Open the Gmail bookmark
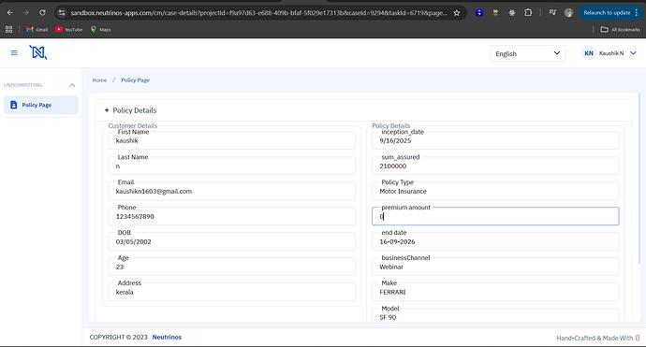646x347 pixels. pos(37,29)
